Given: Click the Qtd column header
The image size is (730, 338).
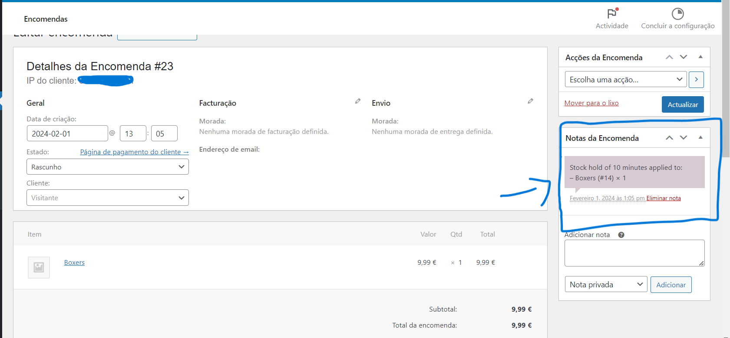Looking at the screenshot, I should pos(456,234).
